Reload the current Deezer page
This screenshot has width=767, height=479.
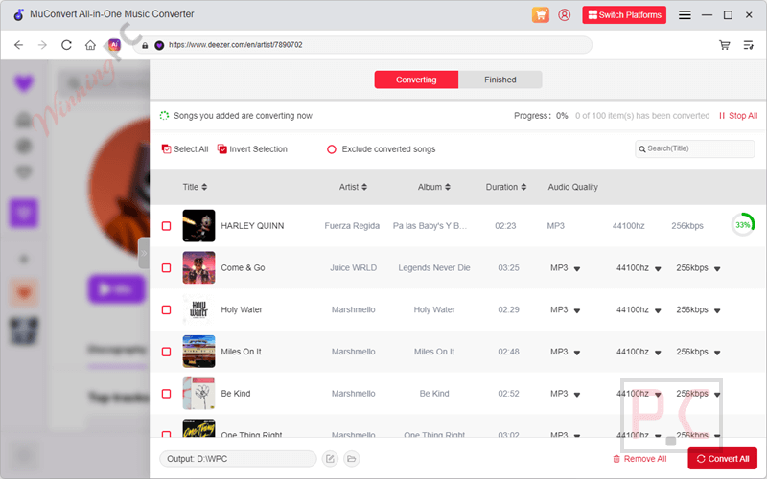[x=66, y=45]
